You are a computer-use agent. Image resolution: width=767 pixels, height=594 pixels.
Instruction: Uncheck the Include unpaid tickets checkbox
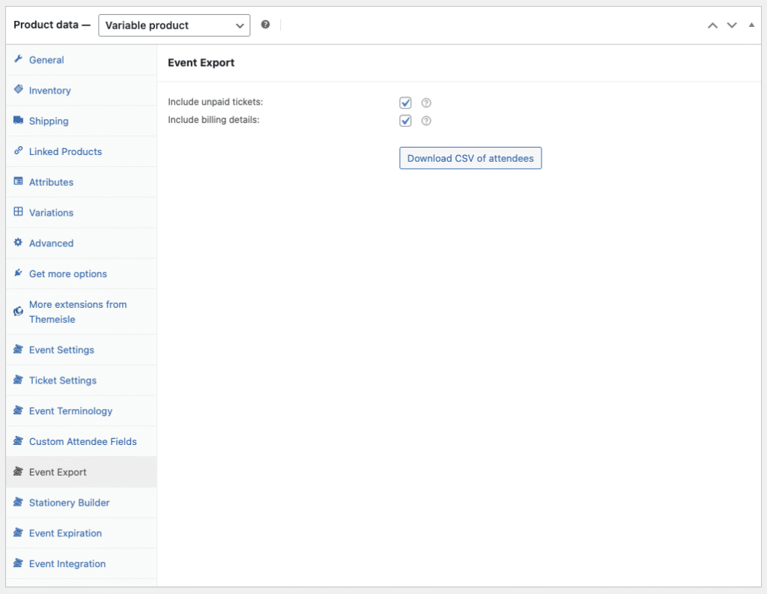pos(405,103)
